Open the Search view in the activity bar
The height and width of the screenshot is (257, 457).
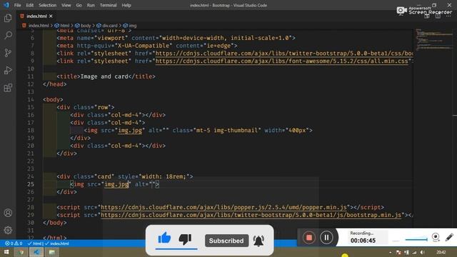coord(8,36)
